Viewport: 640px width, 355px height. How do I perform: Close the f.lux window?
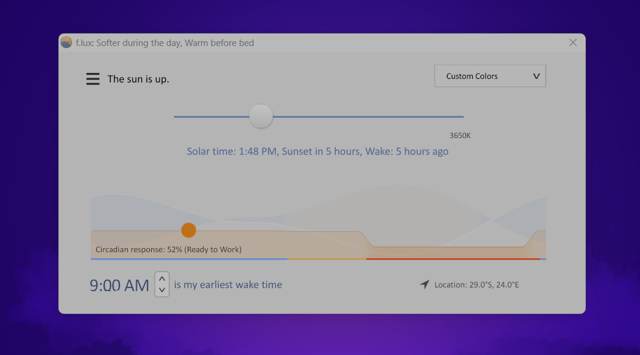[573, 42]
